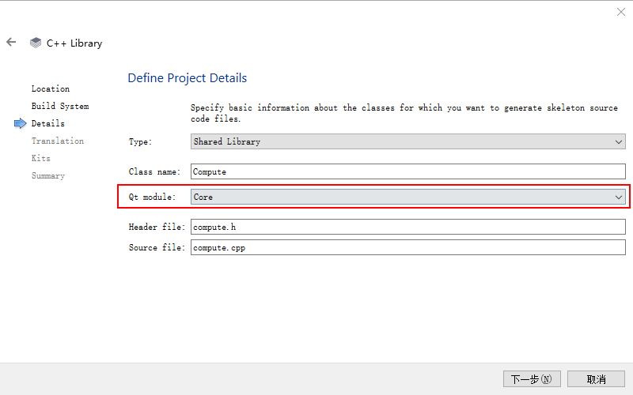Open the Type combo box showing Shared Library
Viewport: 633px width, 395px height.
coord(407,141)
